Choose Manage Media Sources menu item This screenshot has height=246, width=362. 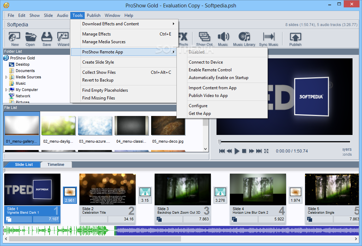124,42
